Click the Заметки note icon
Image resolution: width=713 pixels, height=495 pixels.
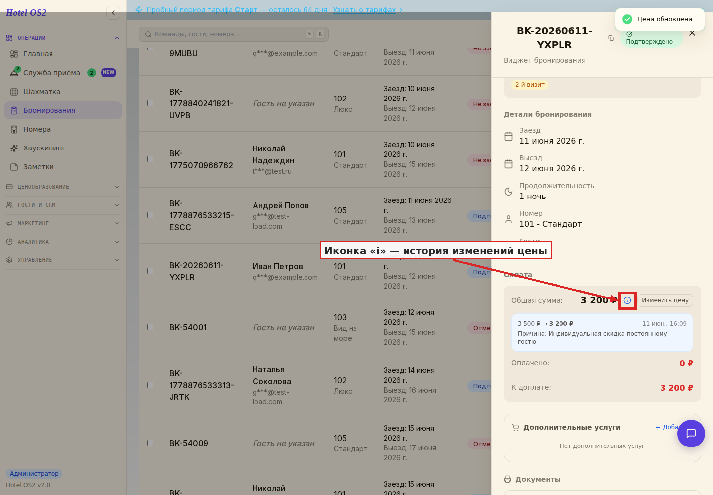click(14, 167)
